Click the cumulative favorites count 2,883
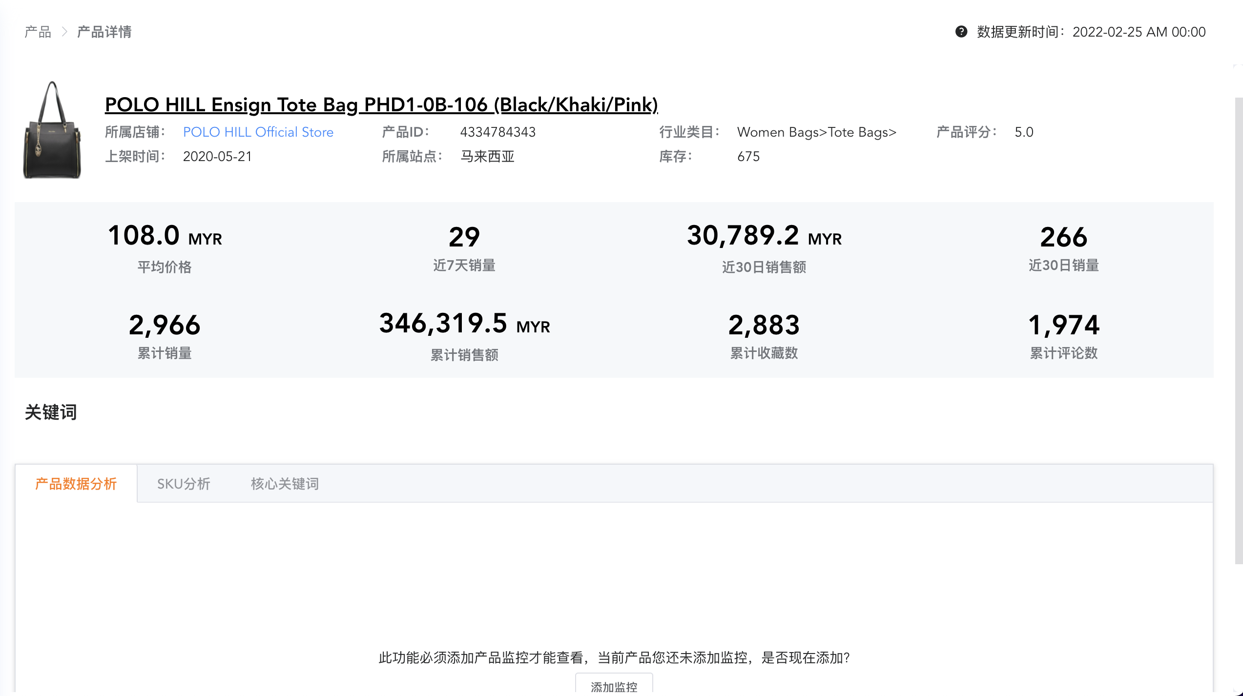Screen dimensions: 1243x696 coord(764,325)
